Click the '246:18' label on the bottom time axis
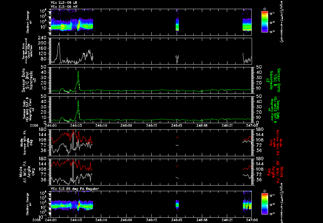This screenshot has width=323, height=223. click(202, 220)
